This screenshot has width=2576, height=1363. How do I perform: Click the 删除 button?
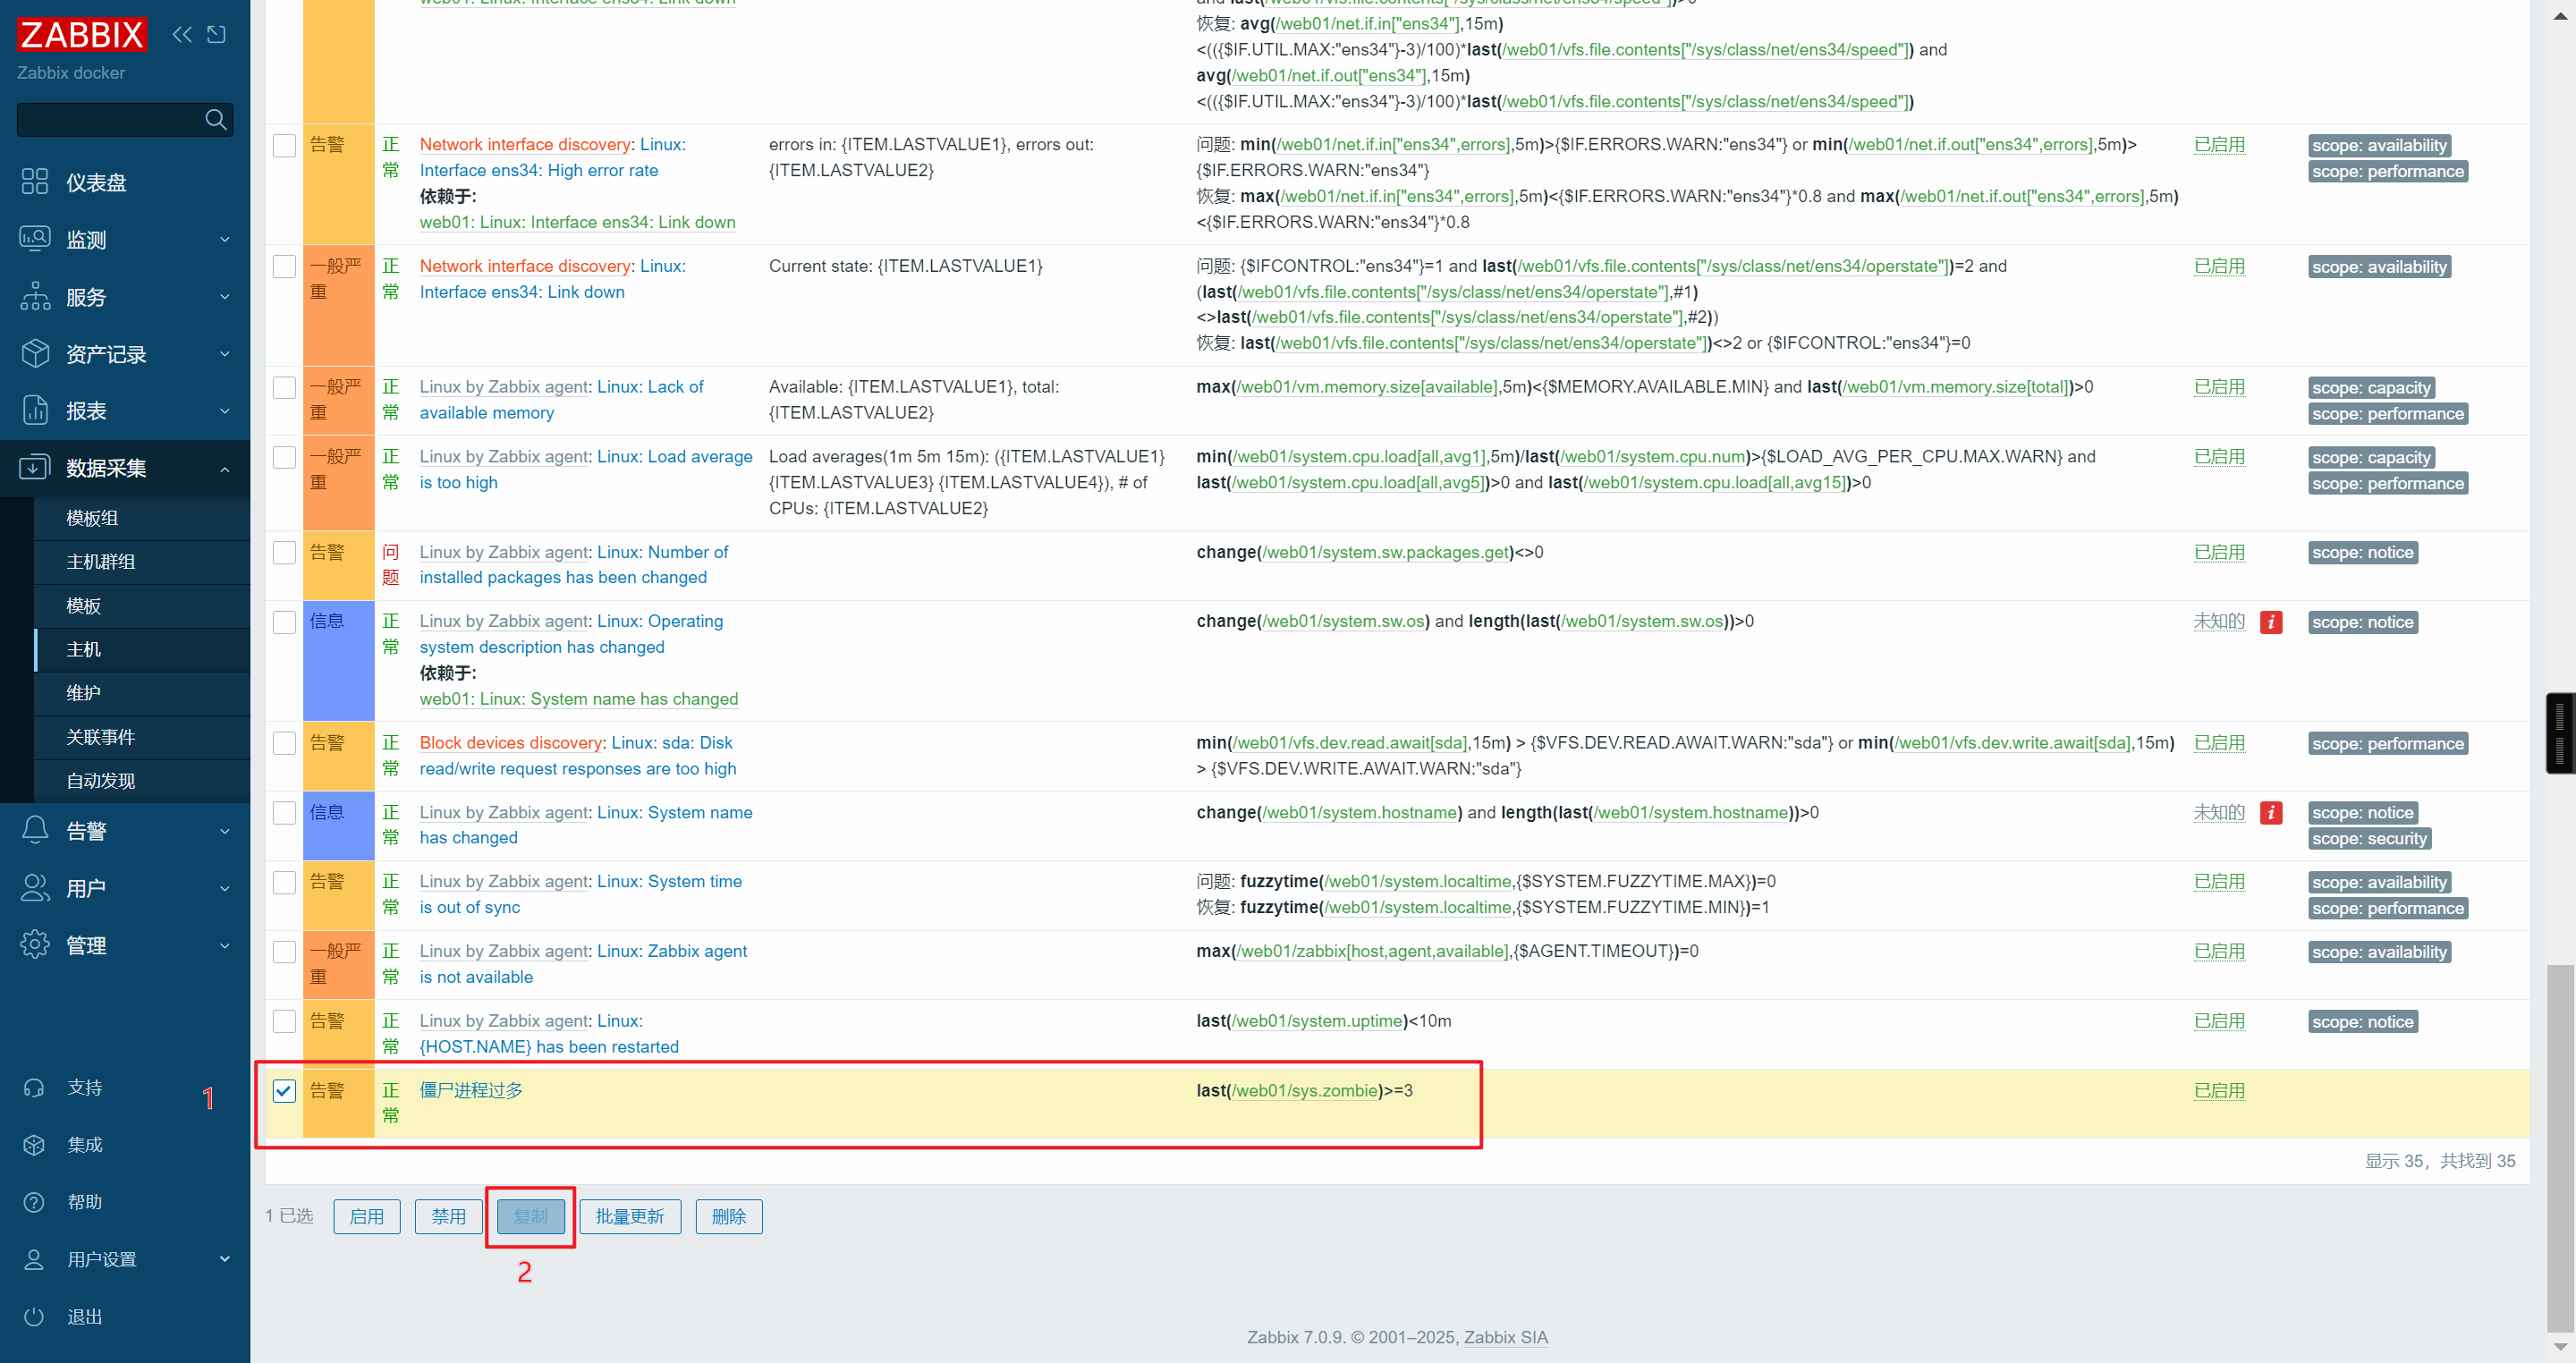pyautogui.click(x=729, y=1217)
